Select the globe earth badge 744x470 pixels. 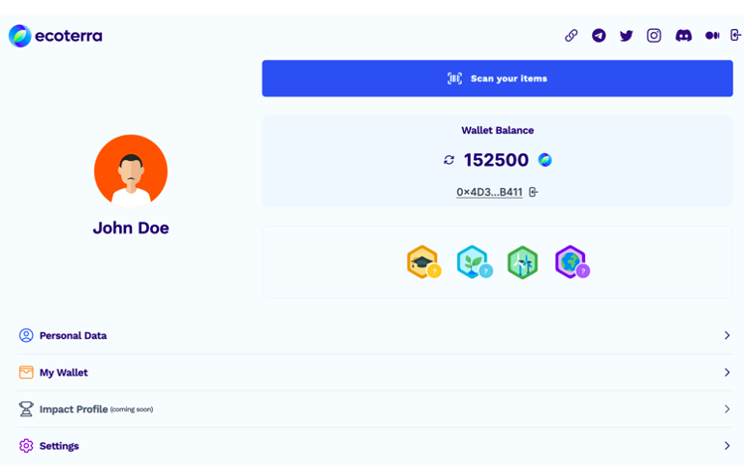572,262
